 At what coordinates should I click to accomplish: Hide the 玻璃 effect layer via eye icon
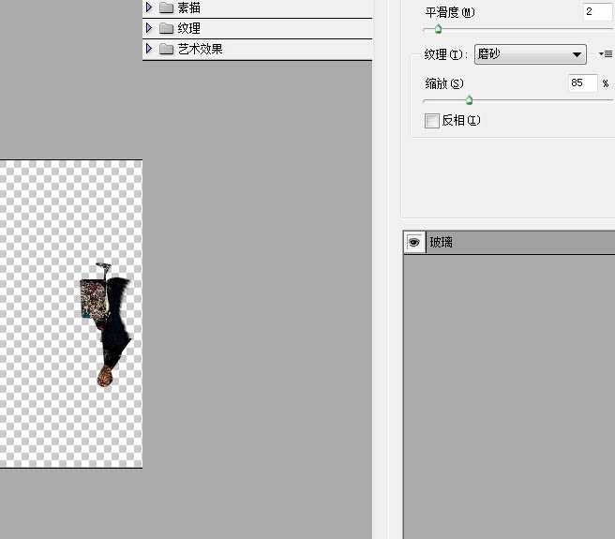coord(413,242)
